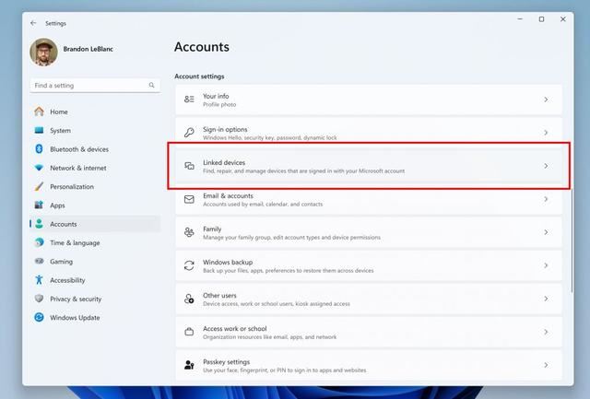
Task: Click the search magnifier icon
Action: 152,86
